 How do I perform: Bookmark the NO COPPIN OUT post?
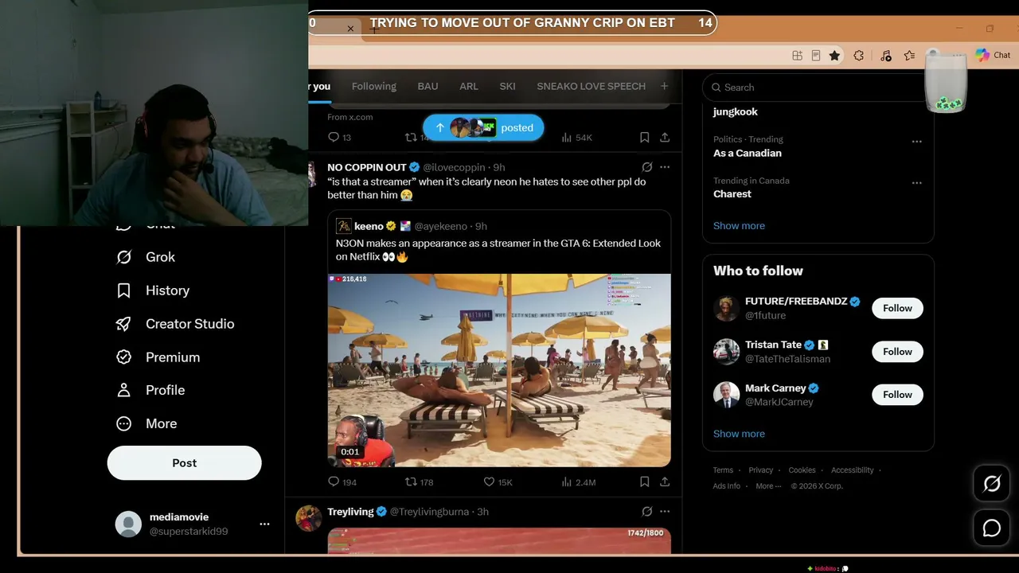pyautogui.click(x=644, y=481)
